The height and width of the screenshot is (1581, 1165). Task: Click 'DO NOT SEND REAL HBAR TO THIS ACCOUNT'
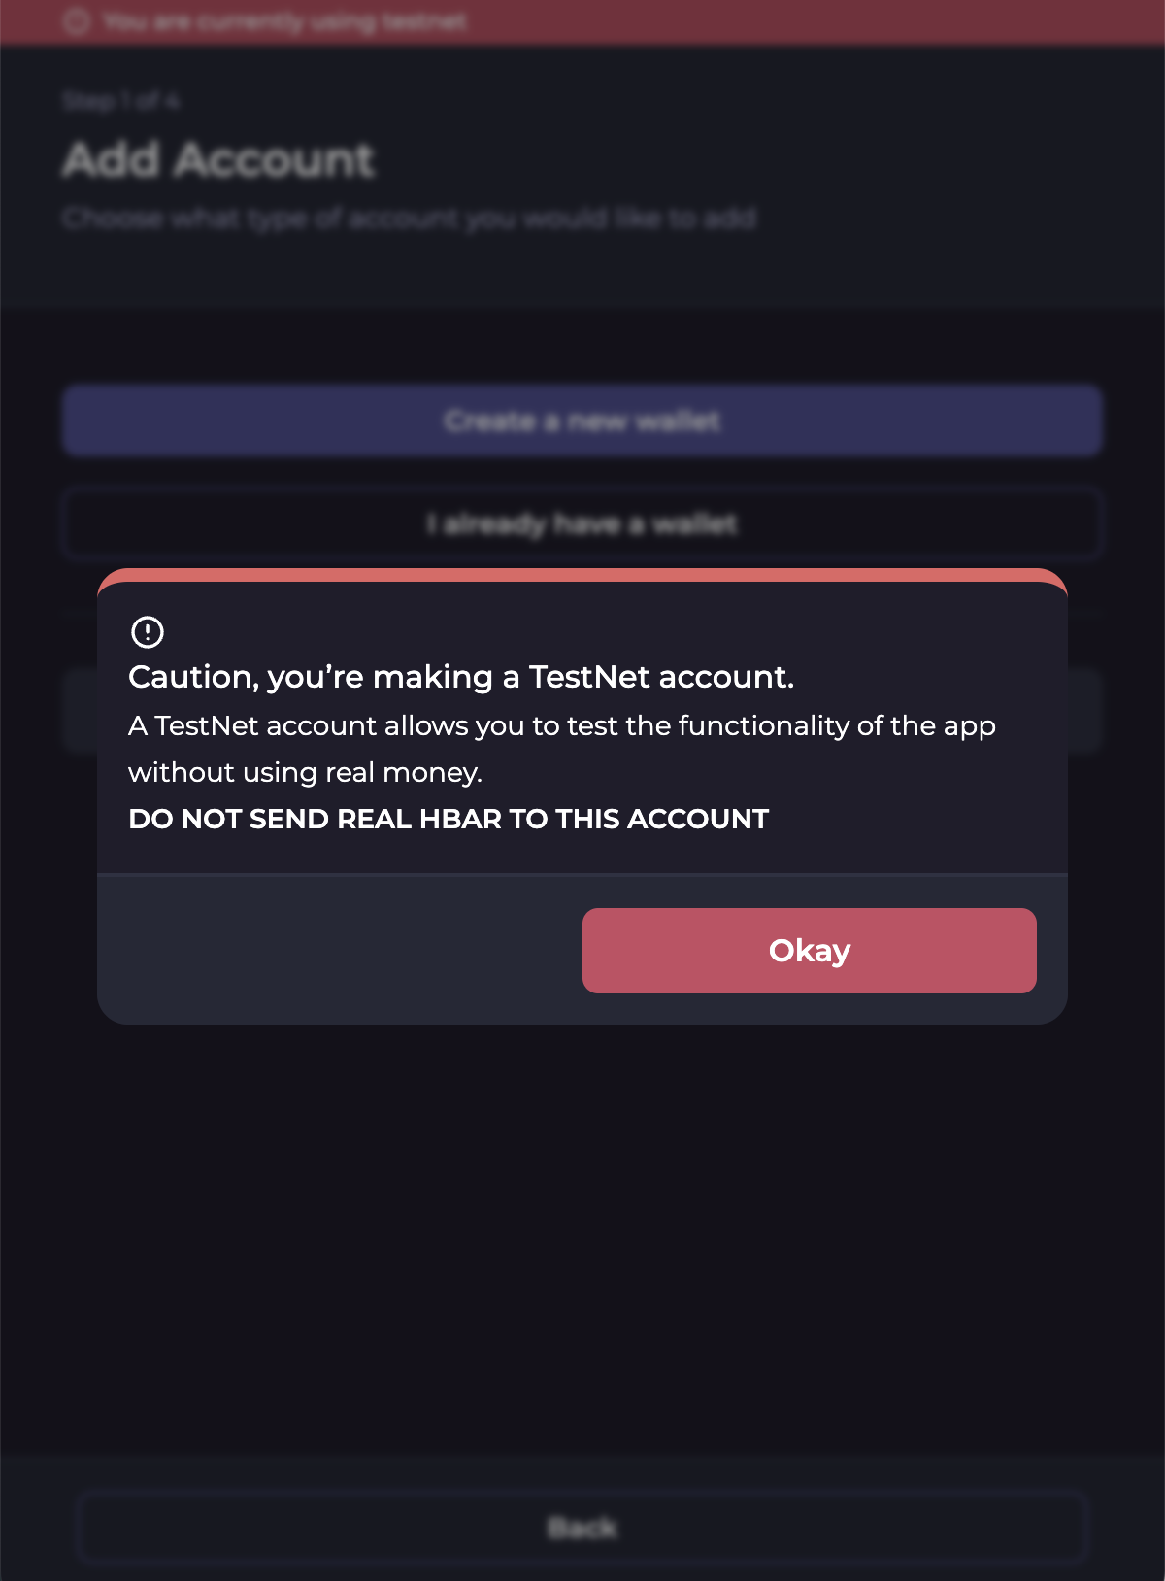click(x=448, y=819)
